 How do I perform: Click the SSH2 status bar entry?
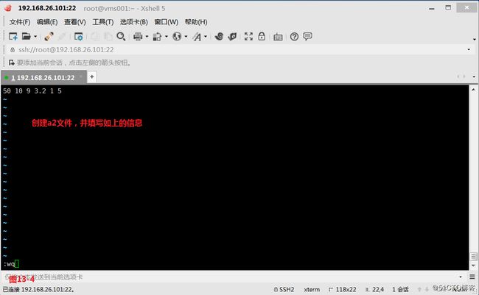coord(284,289)
